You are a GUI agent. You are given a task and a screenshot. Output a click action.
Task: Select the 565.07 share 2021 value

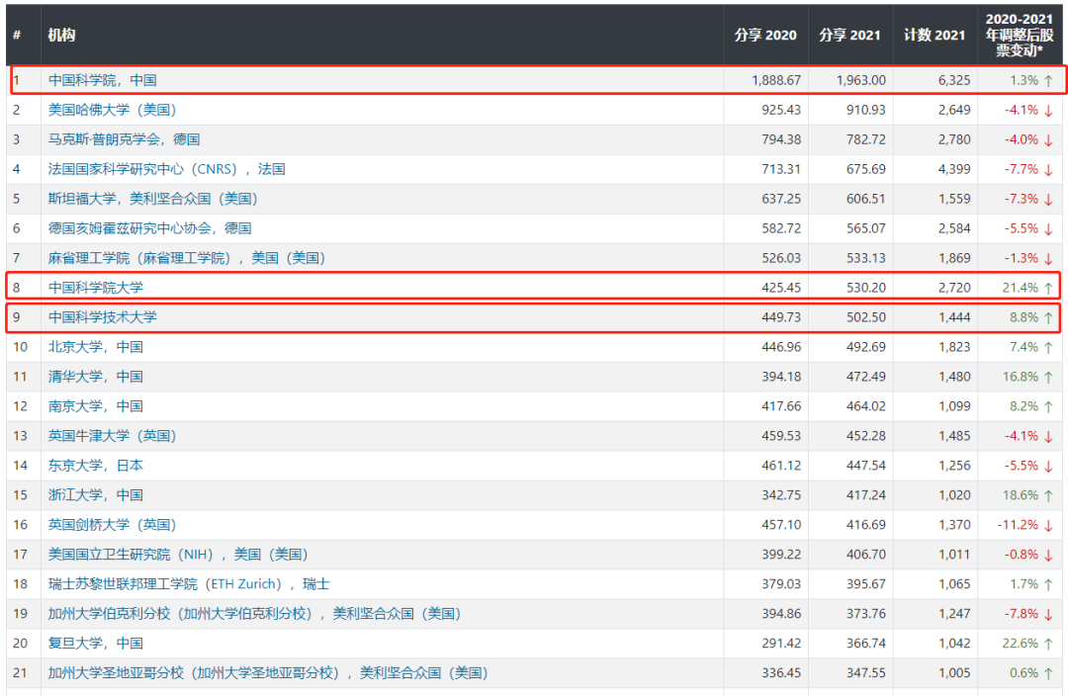pos(866,228)
